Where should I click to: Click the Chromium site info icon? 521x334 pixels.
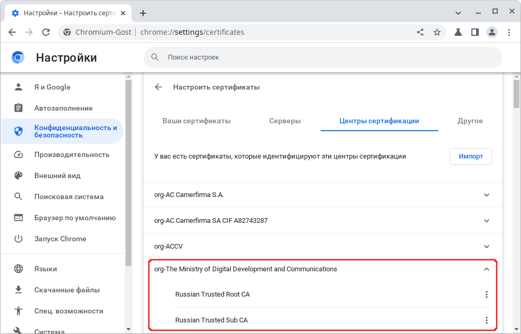click(67, 32)
